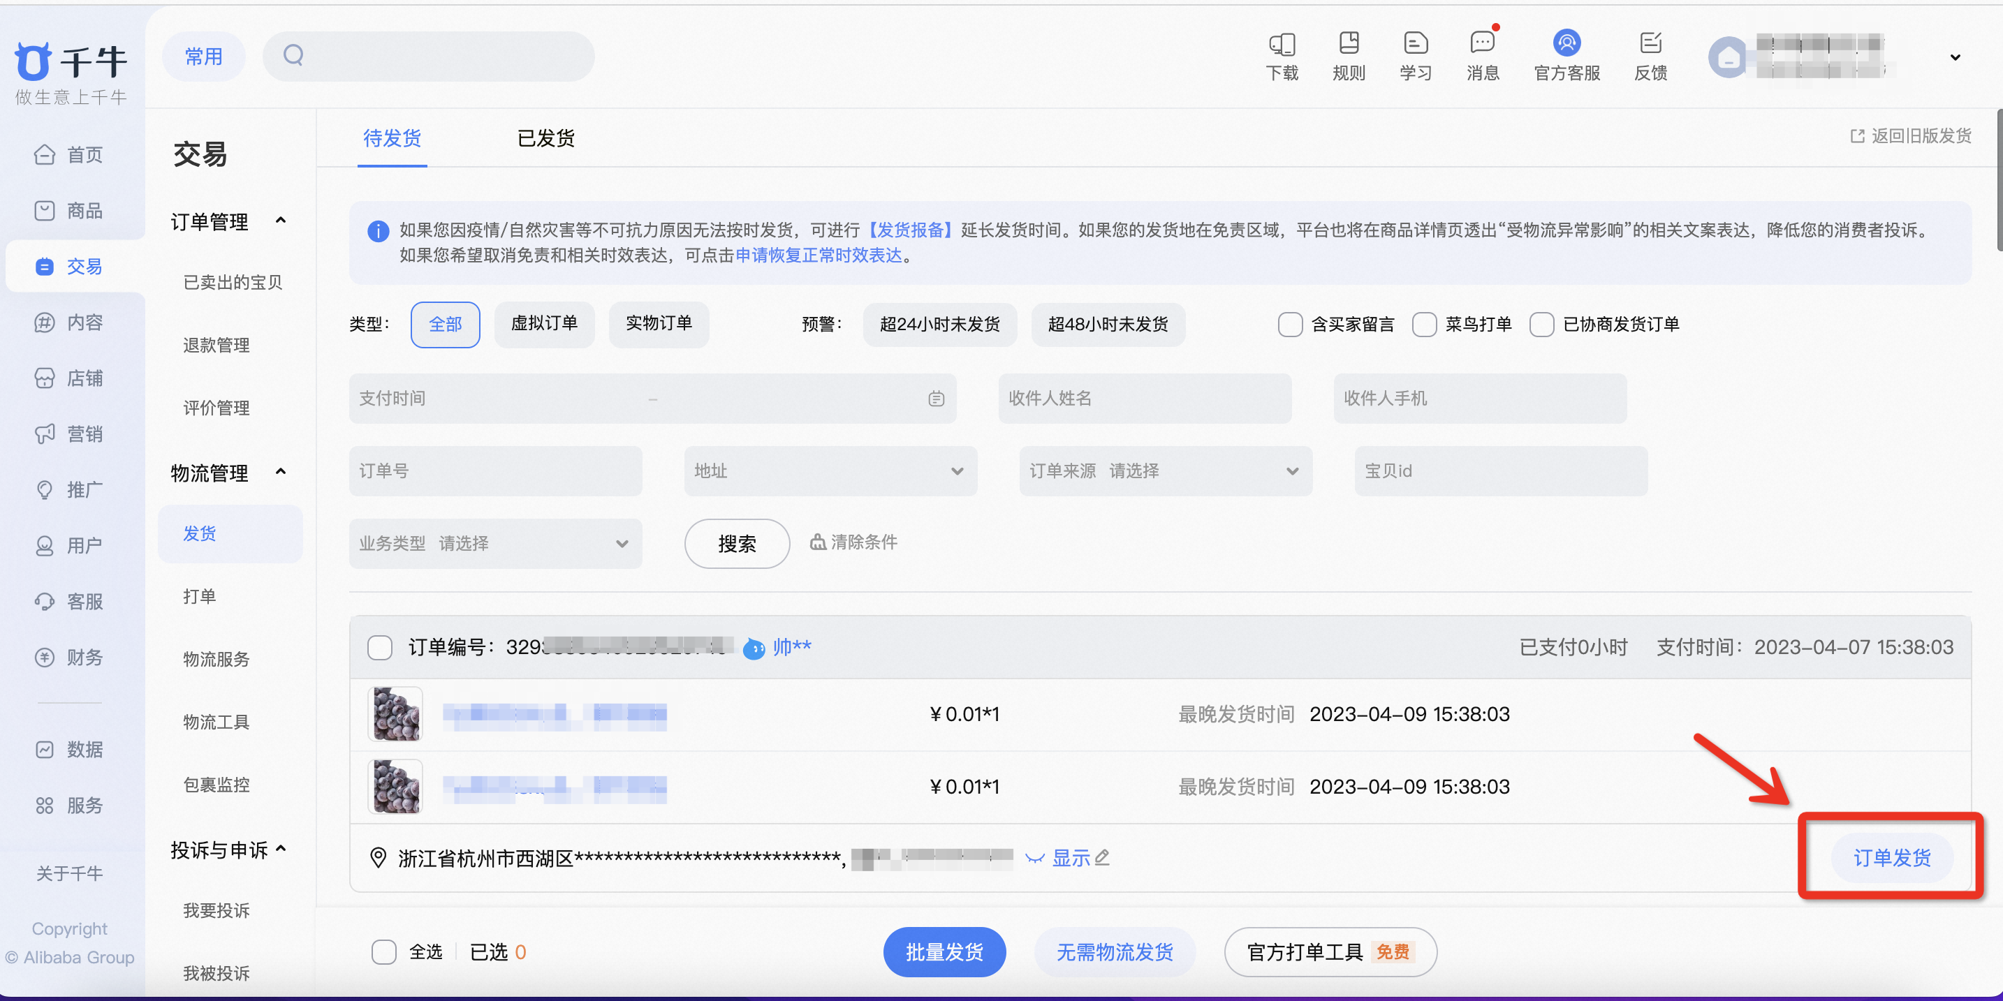This screenshot has width=2003, height=1001.
Task: Open the 消息 messages icon
Action: 1482,43
